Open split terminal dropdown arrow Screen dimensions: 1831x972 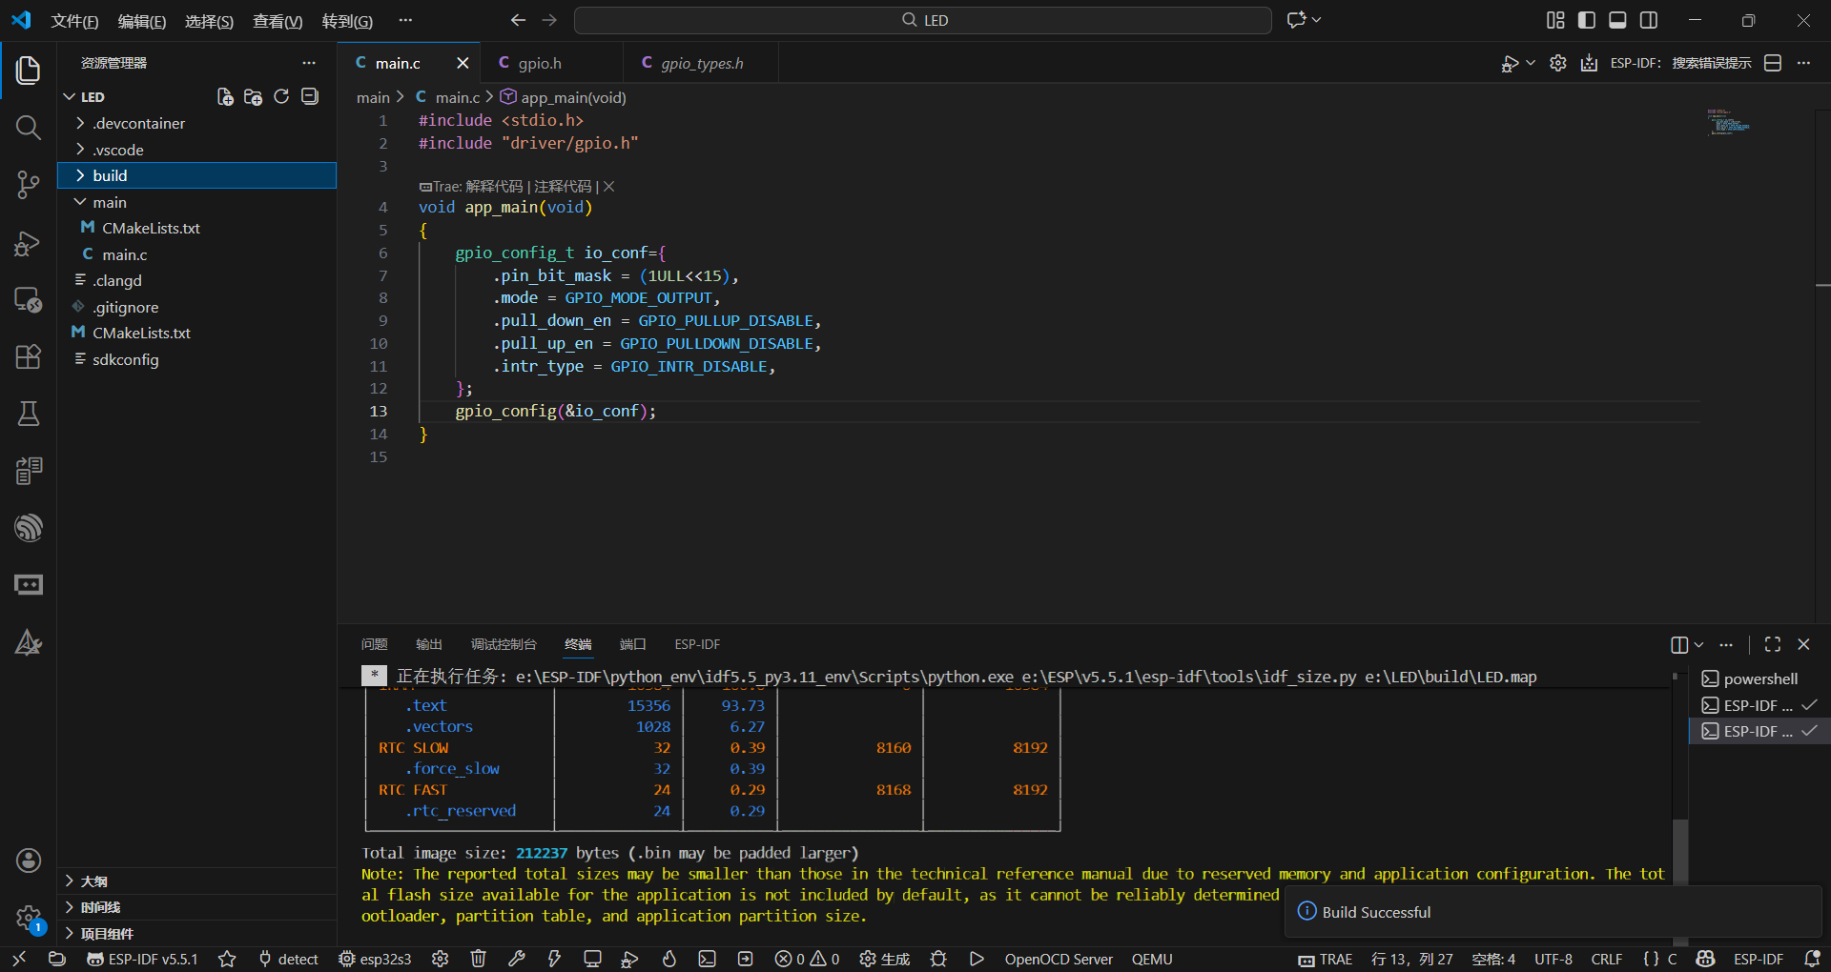[1698, 644]
